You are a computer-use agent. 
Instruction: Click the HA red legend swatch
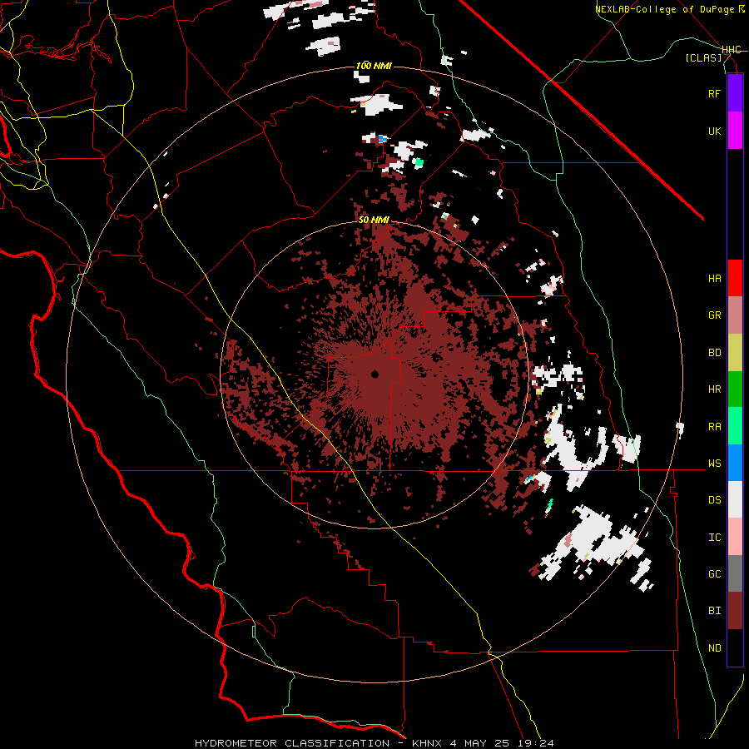coord(735,278)
